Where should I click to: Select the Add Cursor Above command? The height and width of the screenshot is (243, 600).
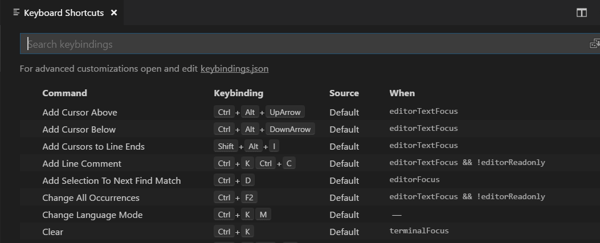80,112
